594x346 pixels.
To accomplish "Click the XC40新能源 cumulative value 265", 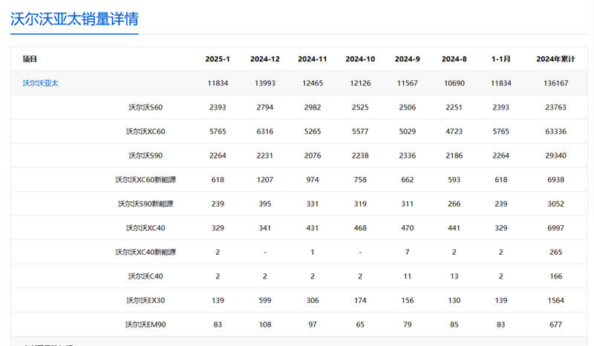I will pyautogui.click(x=555, y=252).
